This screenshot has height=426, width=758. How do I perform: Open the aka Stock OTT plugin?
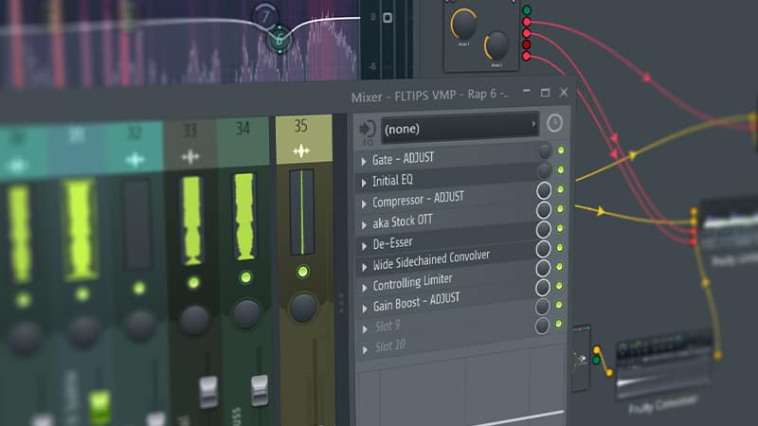point(403,222)
